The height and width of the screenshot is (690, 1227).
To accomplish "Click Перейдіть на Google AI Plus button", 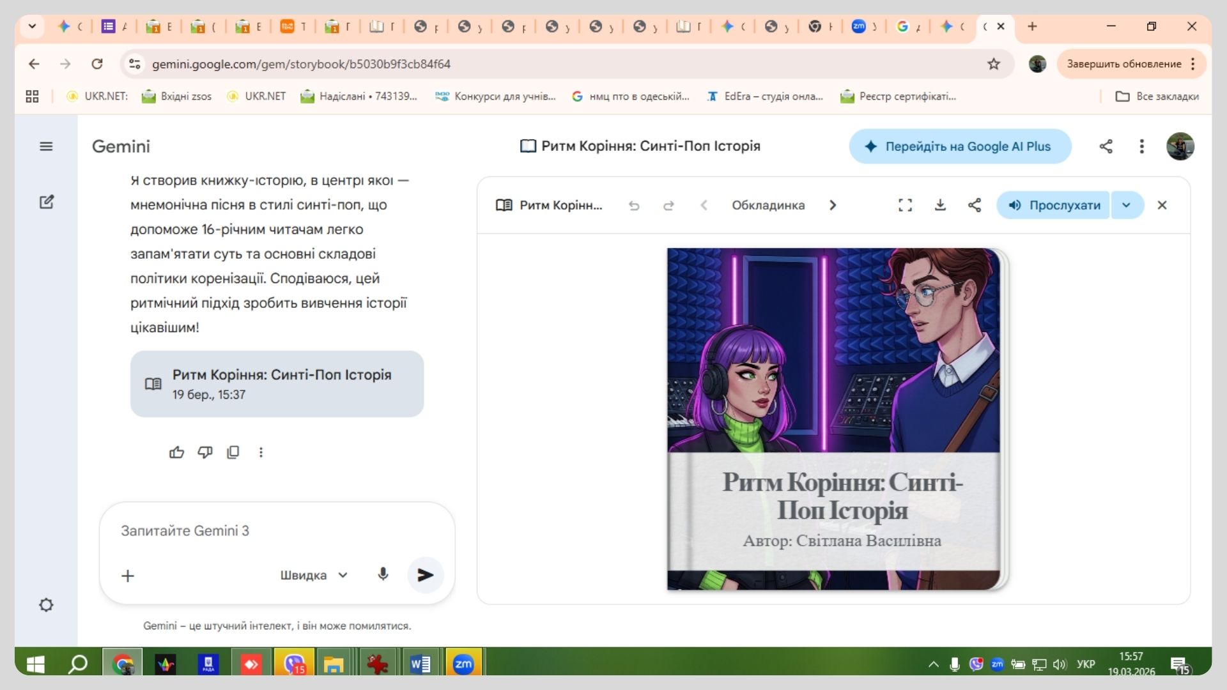I will (x=960, y=146).
